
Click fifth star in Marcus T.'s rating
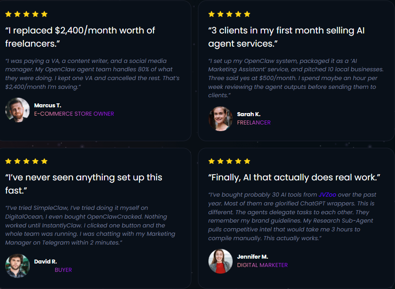pyautogui.click(x=44, y=14)
